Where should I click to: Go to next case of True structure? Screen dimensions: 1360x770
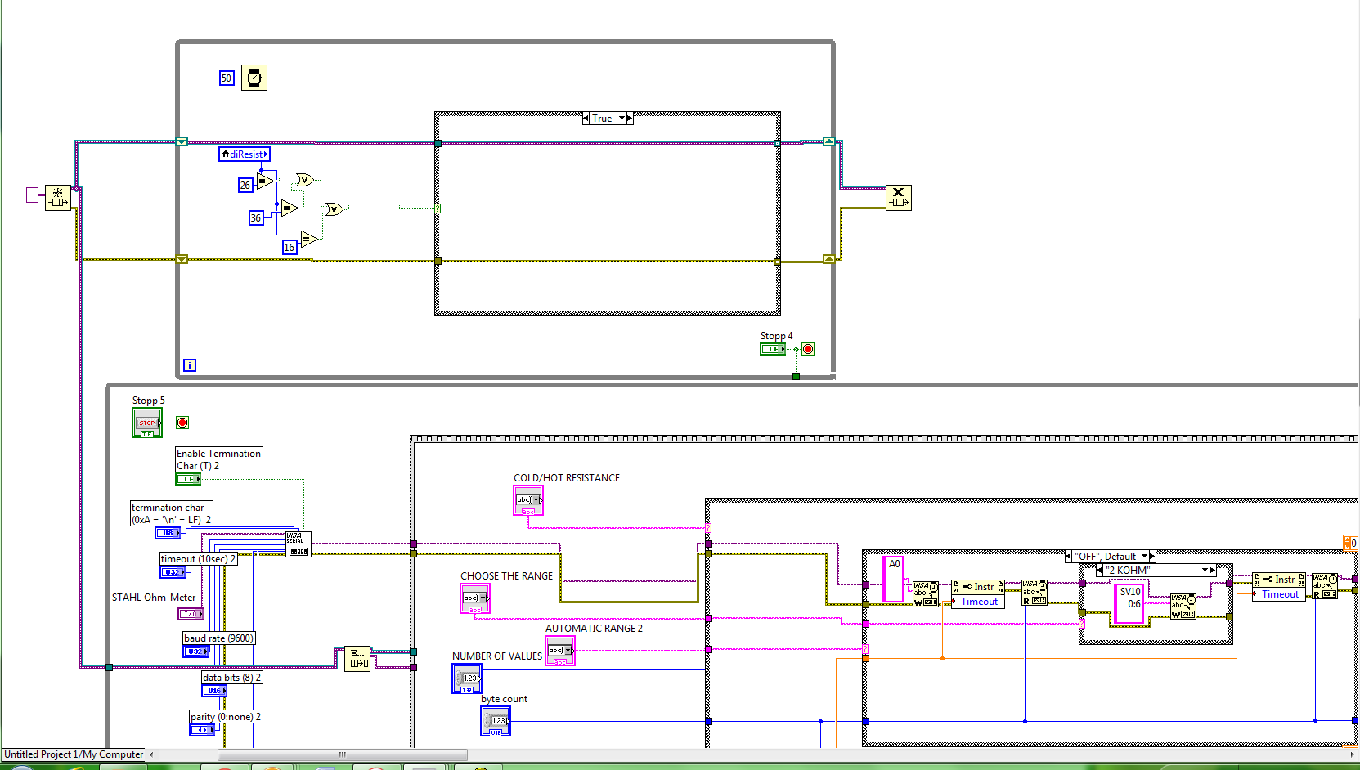[630, 119]
